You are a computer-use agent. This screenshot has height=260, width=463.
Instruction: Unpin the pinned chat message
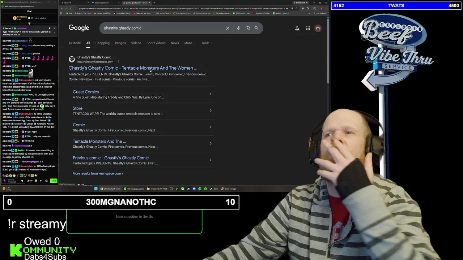pos(50,28)
